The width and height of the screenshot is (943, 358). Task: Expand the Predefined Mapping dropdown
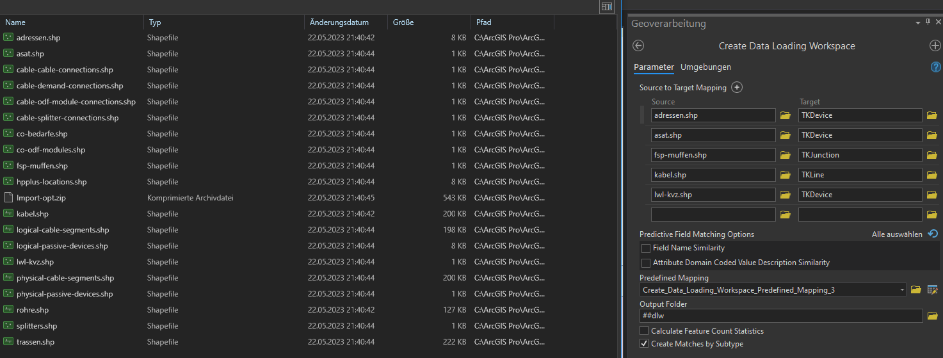pos(902,290)
